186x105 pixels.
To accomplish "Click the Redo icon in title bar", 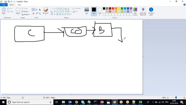I will tap(11, 1).
